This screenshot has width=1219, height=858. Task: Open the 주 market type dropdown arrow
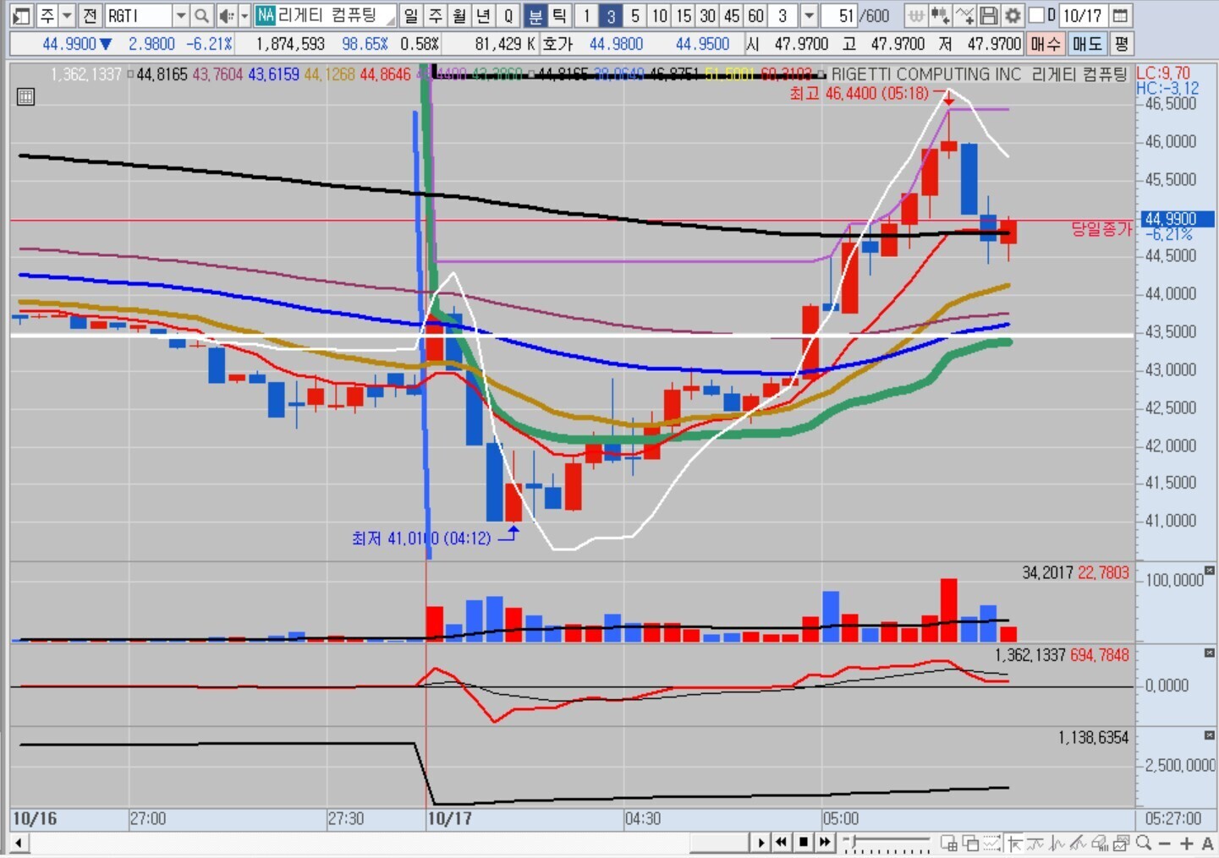(x=67, y=15)
